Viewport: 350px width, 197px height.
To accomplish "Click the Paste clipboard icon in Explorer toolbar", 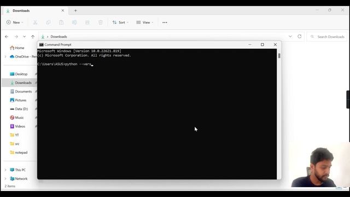I will click(61, 22).
